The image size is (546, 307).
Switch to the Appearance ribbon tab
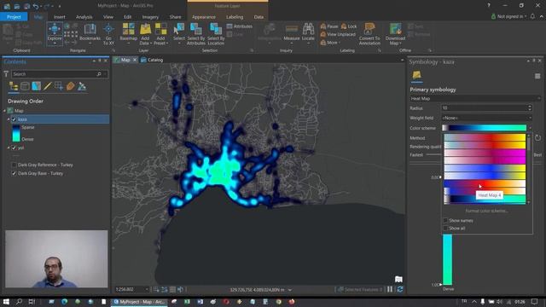(x=204, y=17)
